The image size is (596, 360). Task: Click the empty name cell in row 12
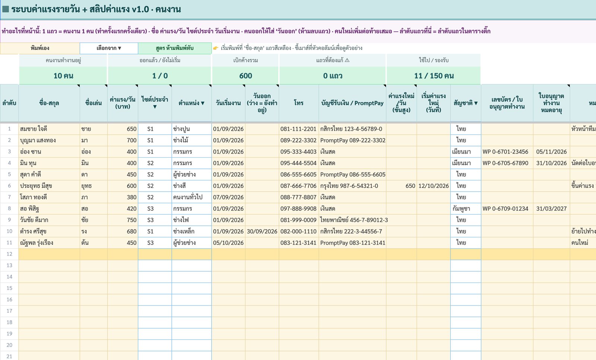[49, 254]
